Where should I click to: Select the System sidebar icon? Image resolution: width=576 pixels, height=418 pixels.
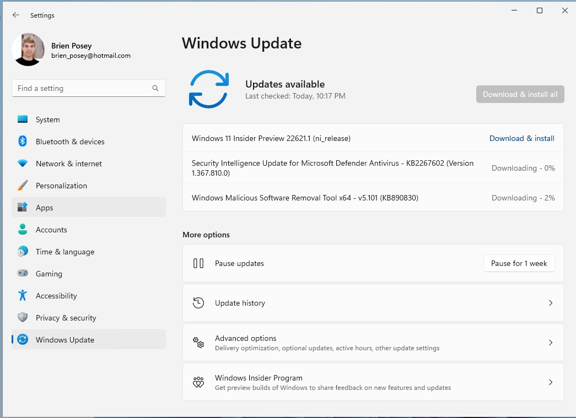(x=23, y=119)
